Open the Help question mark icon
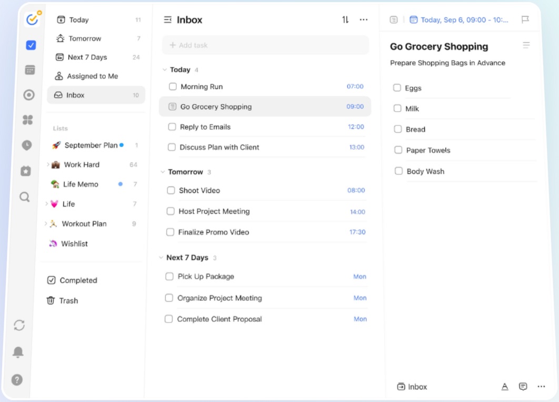Screen dimensions: 559x402 tap(17, 380)
